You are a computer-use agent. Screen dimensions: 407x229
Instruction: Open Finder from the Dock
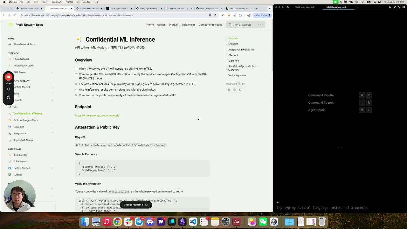pyautogui.click(x=85, y=221)
